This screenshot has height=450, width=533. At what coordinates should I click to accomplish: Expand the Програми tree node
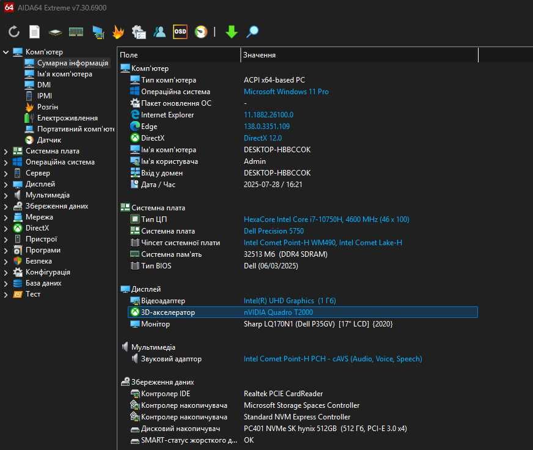pos(6,250)
